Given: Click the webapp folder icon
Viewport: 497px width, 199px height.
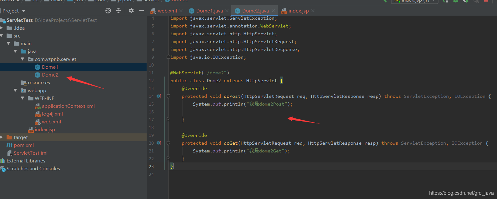Looking at the screenshot, I should (23, 90).
